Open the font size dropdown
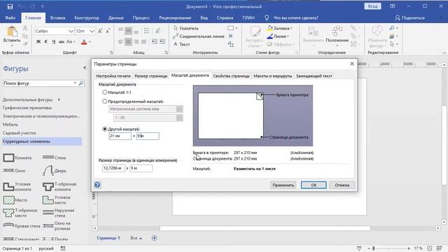The height and width of the screenshot is (252, 448). pos(92,31)
